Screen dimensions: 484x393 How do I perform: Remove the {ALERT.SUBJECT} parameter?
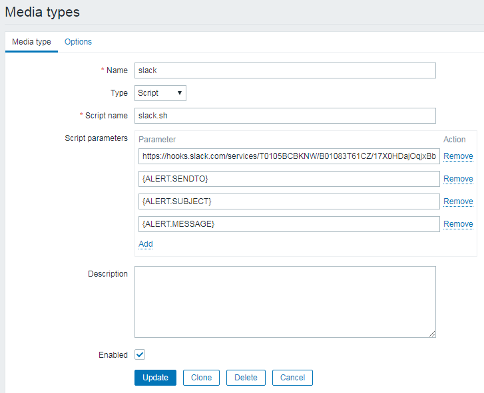(458, 201)
